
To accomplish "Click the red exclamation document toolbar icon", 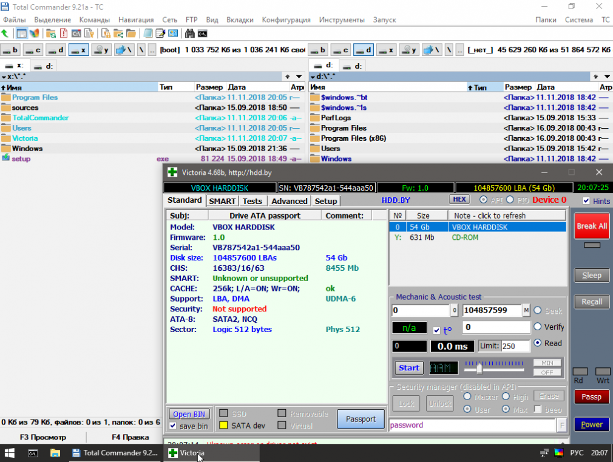I will (x=64, y=33).
